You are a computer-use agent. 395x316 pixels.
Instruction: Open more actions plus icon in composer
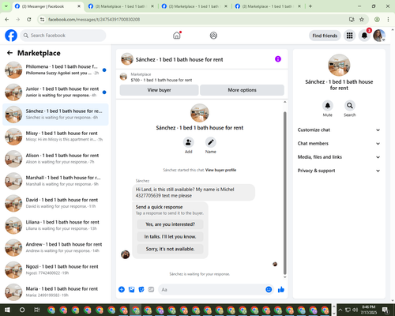coord(122,290)
